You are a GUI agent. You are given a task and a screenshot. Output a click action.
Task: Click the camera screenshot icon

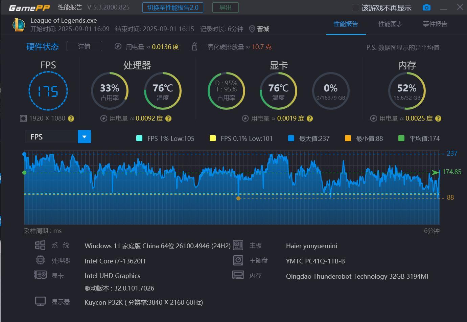pos(426,7)
